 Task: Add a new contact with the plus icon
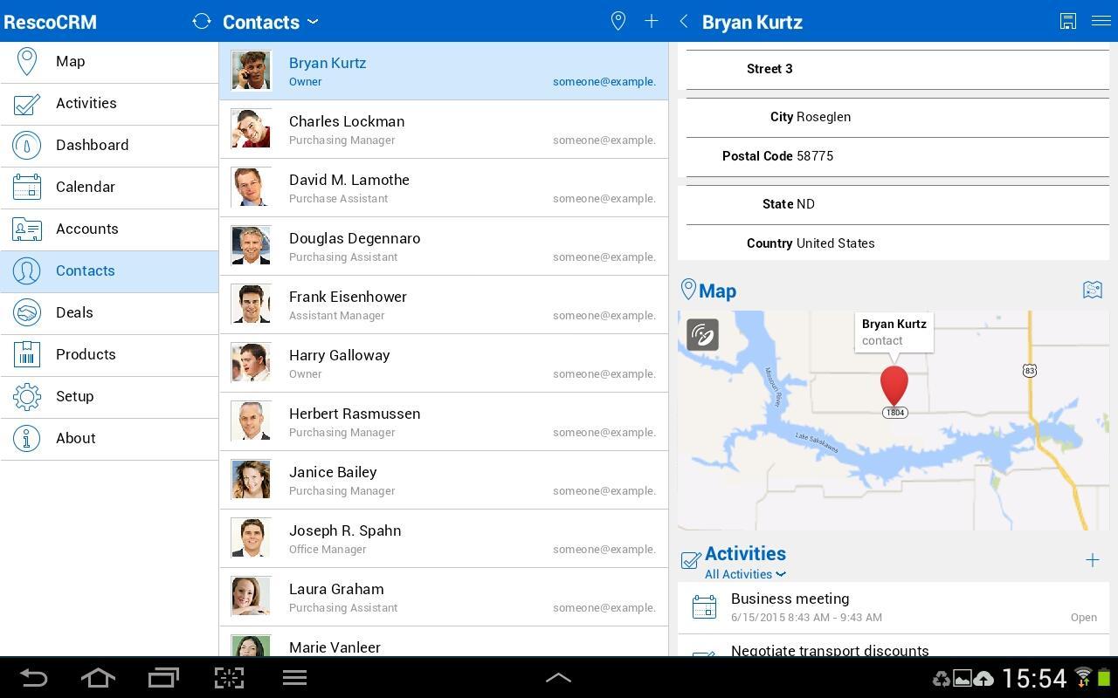click(652, 21)
